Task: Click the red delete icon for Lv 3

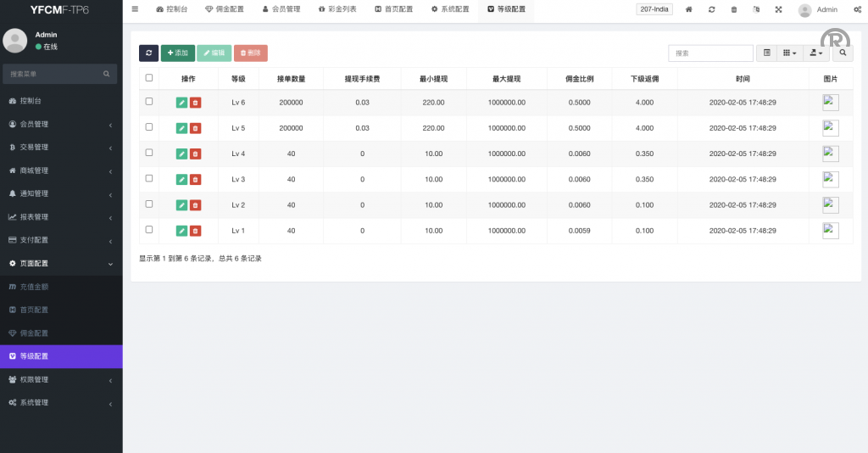Action: click(x=195, y=180)
